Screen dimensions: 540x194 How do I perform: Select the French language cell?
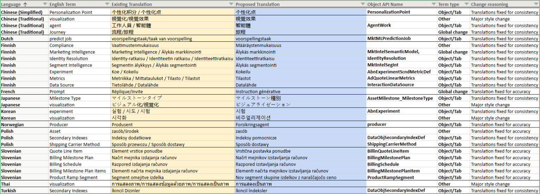click(x=24, y=92)
